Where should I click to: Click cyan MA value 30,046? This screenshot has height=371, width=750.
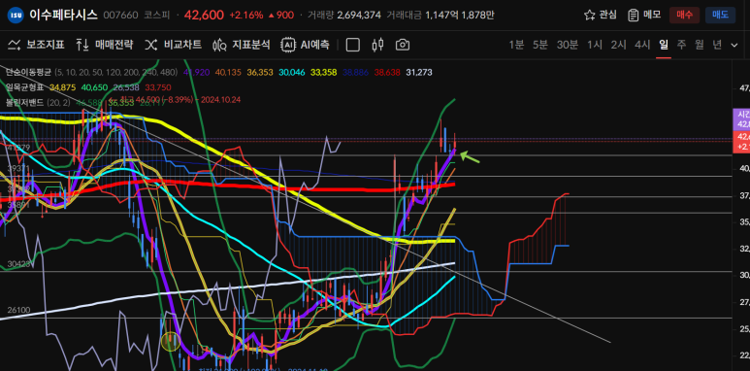pyautogui.click(x=292, y=72)
